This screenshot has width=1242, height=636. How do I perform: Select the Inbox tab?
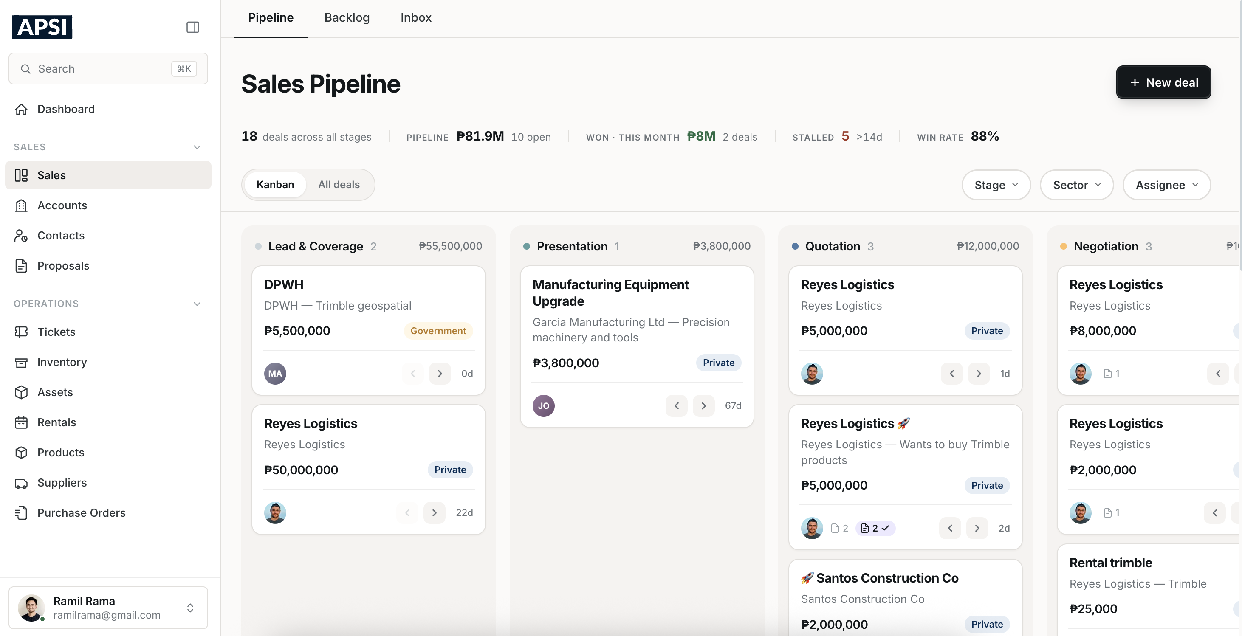[415, 17]
